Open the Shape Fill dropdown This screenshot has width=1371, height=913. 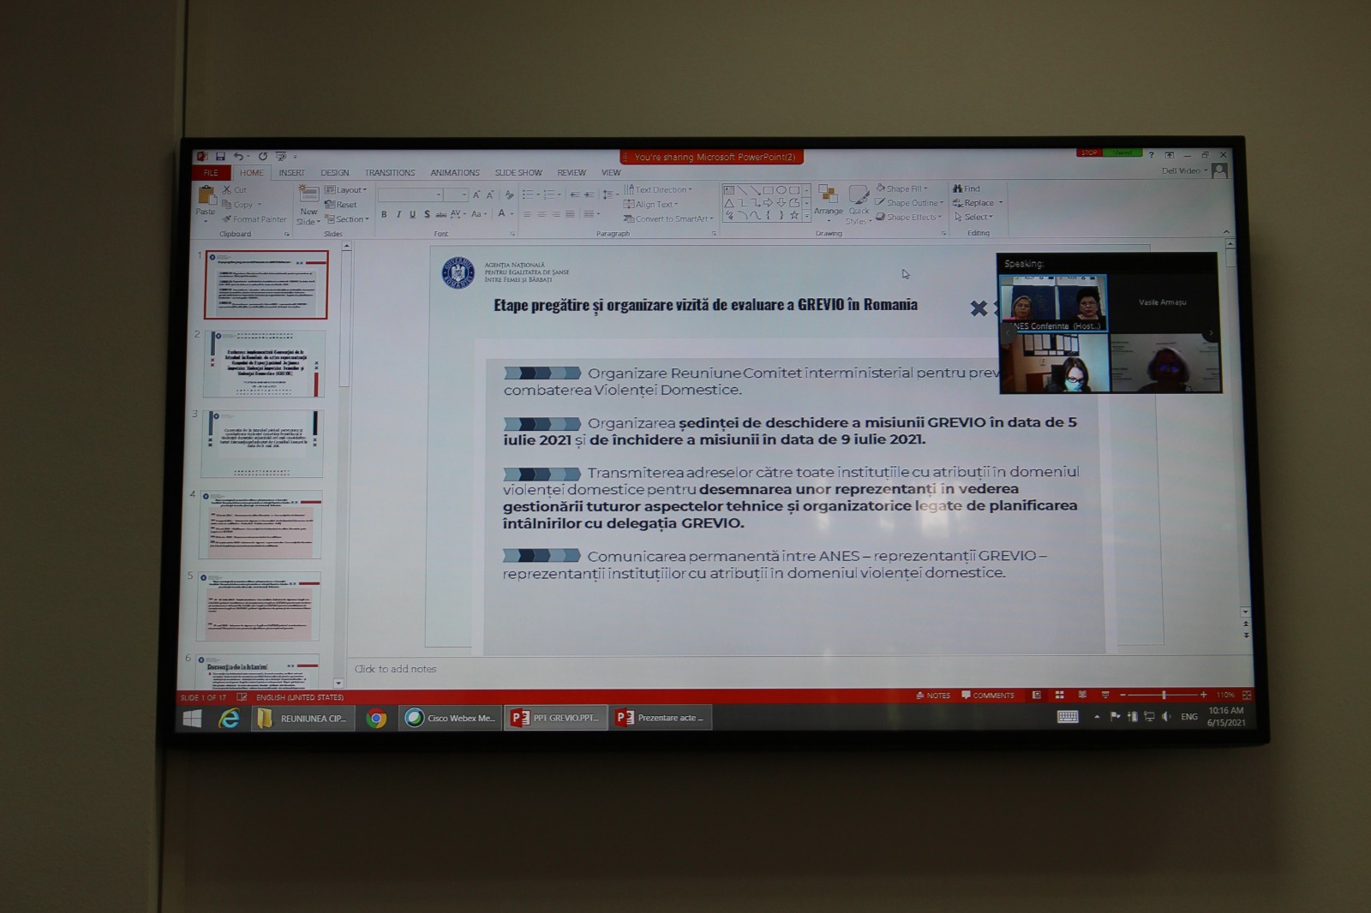pos(902,188)
